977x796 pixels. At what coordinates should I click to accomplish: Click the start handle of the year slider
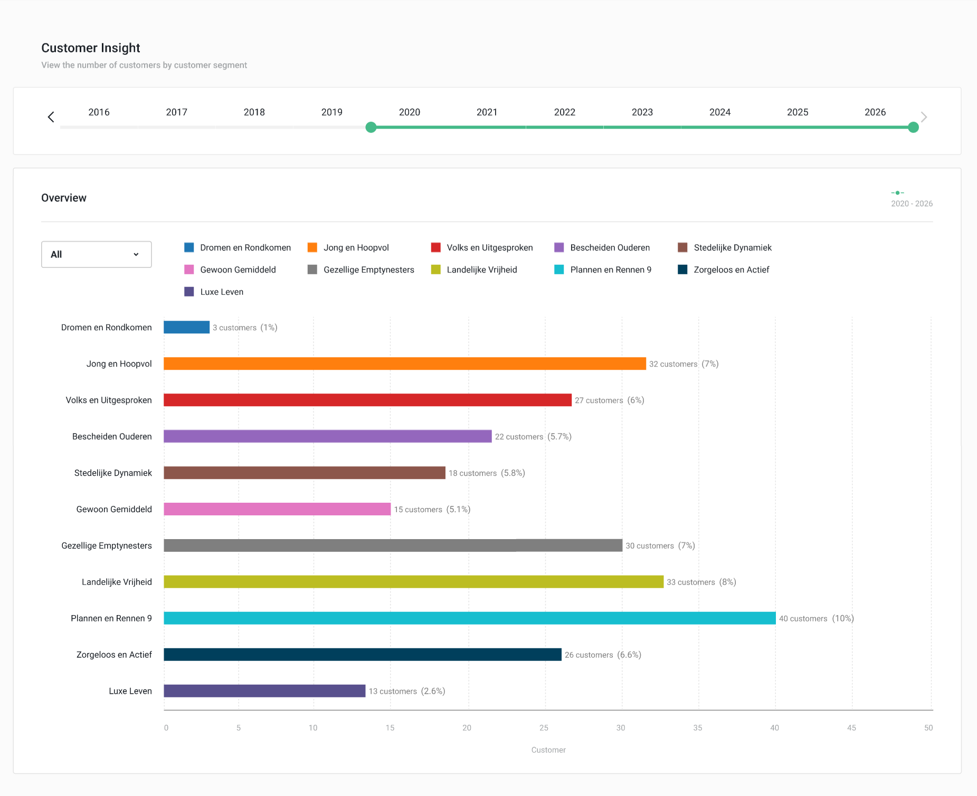point(371,127)
